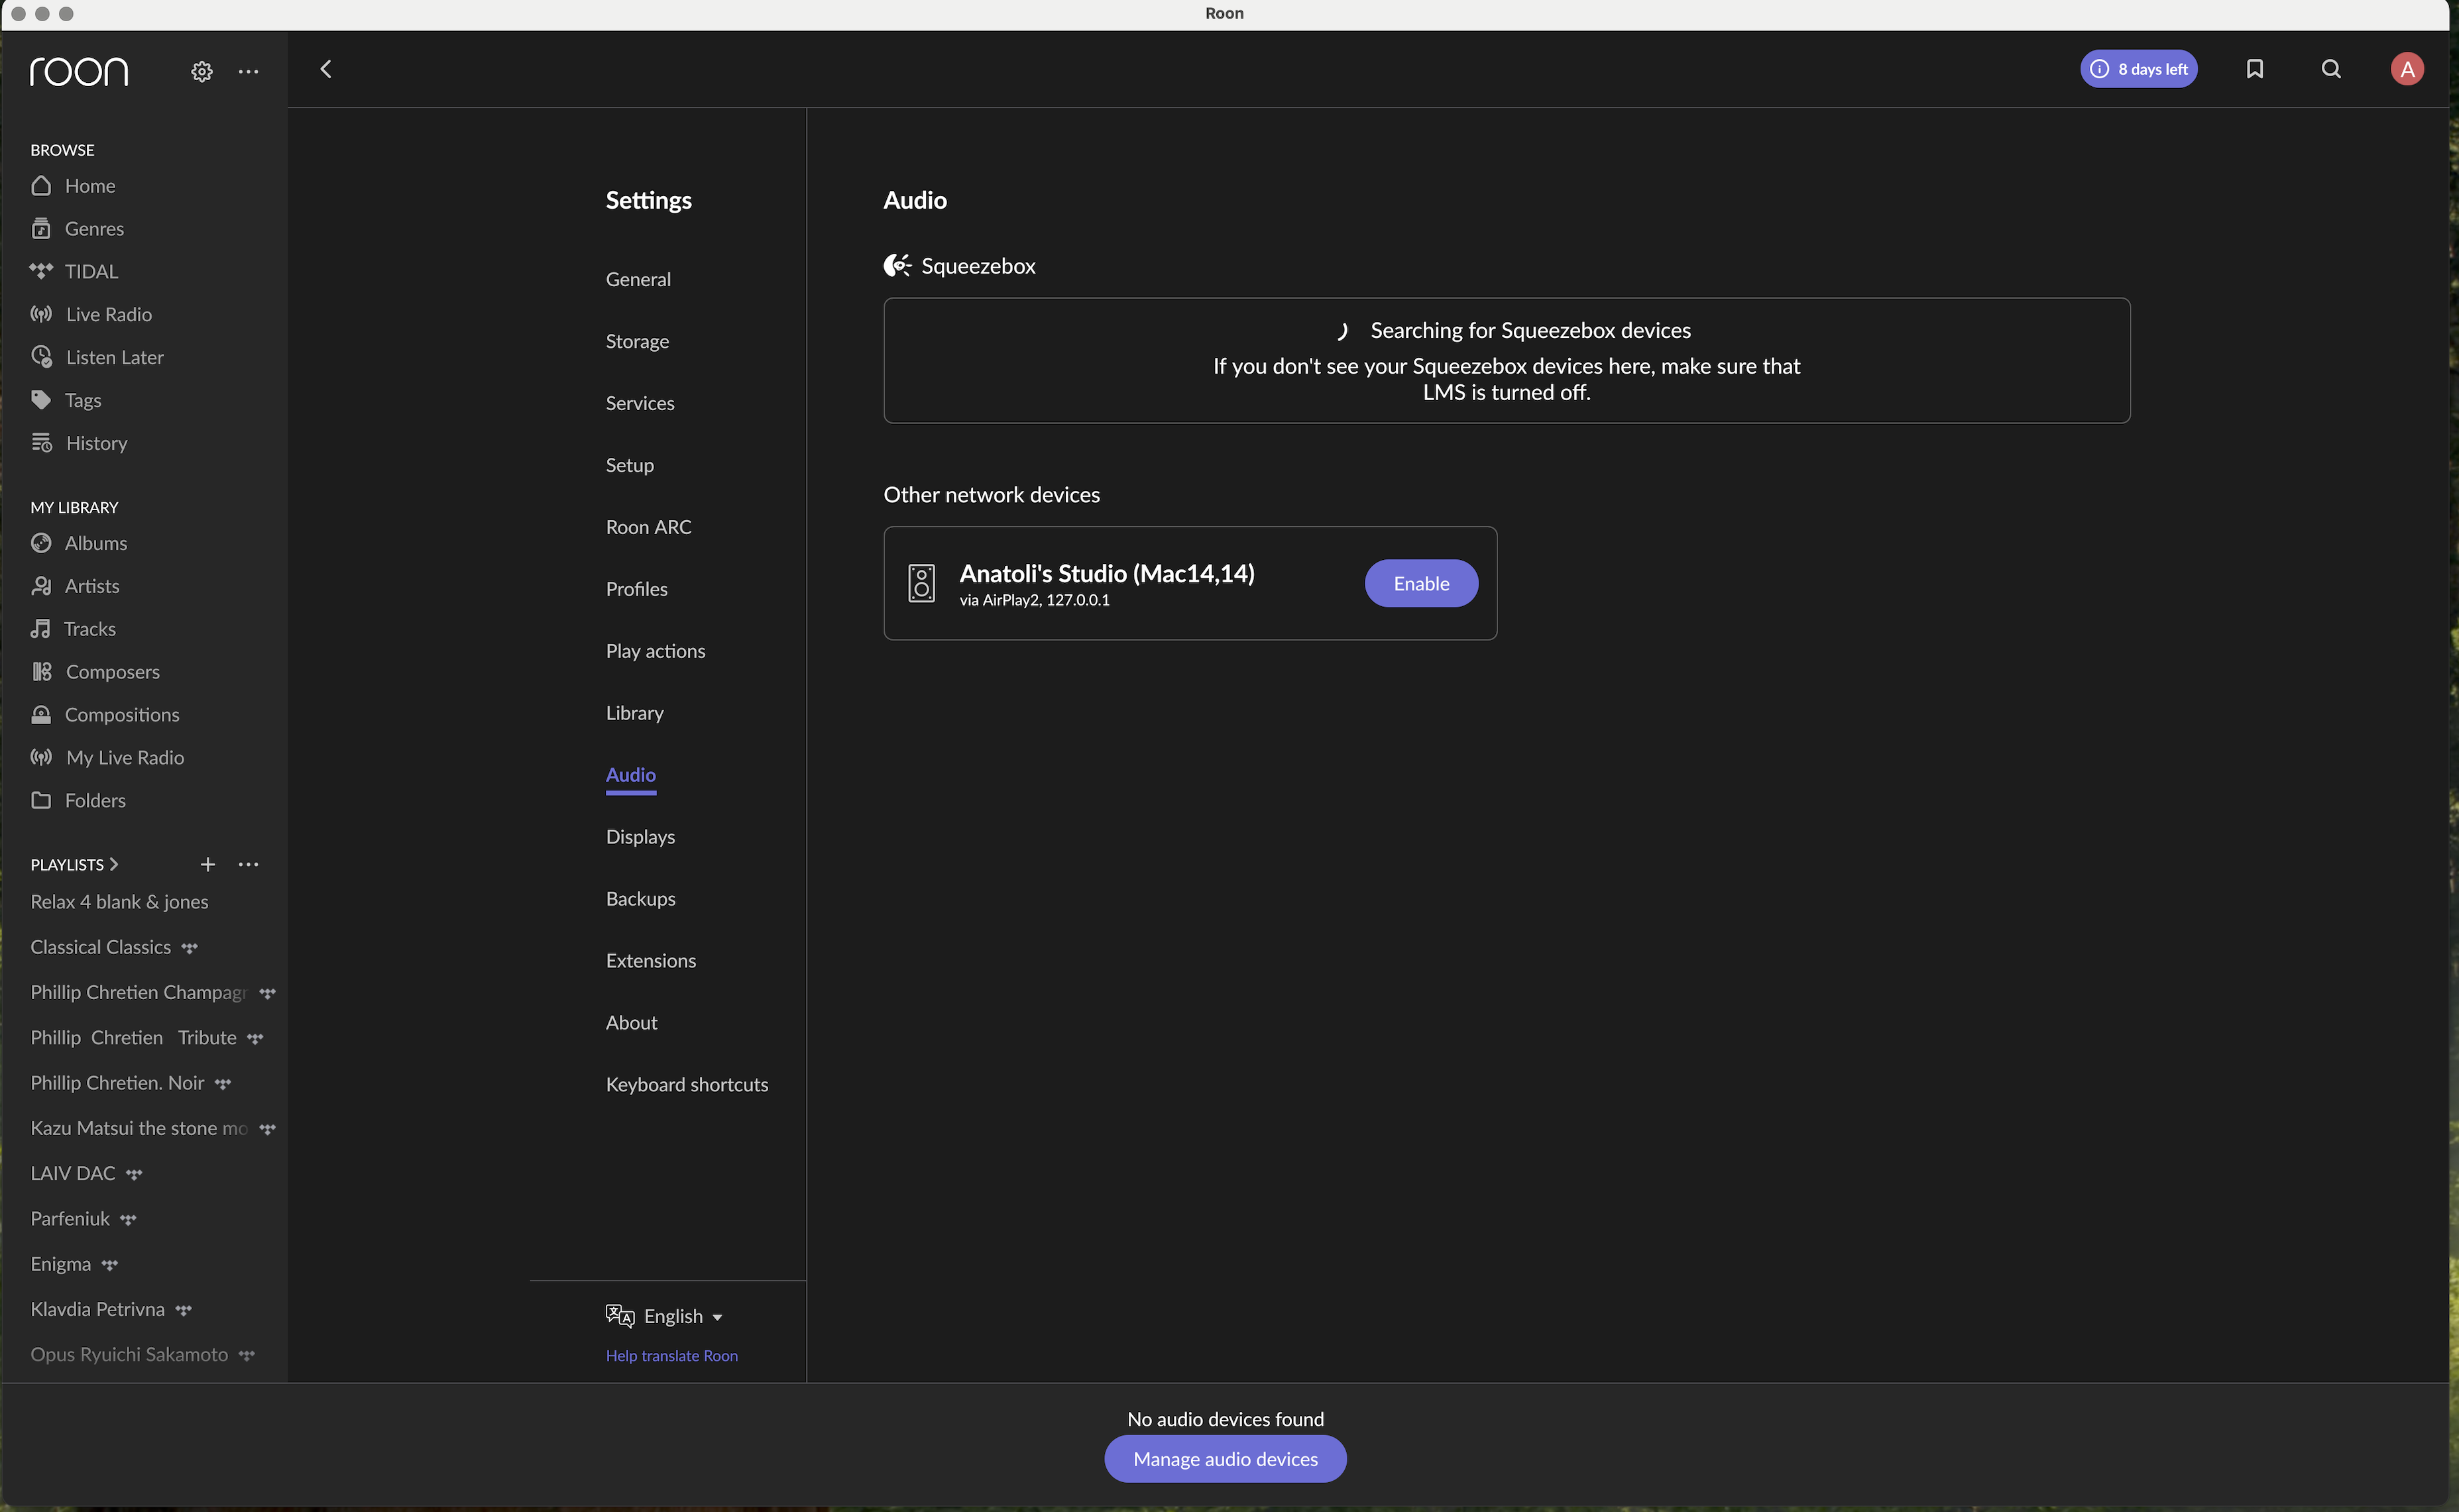2459x1512 pixels.
Task: Open the English language dropdown
Action: coord(664,1316)
